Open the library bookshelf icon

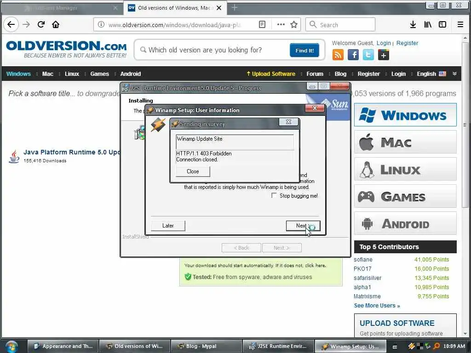click(x=428, y=25)
